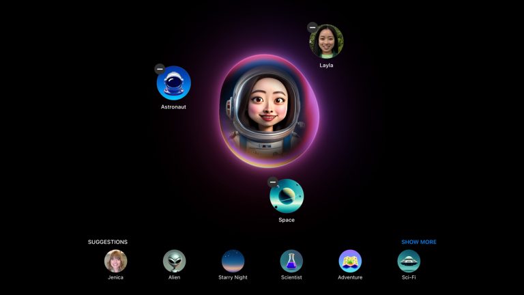Add the Alien suggestion icon
The height and width of the screenshot is (295, 524).
pos(174,261)
